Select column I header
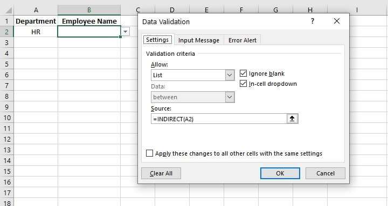The width and height of the screenshot is (388, 206). [357, 10]
